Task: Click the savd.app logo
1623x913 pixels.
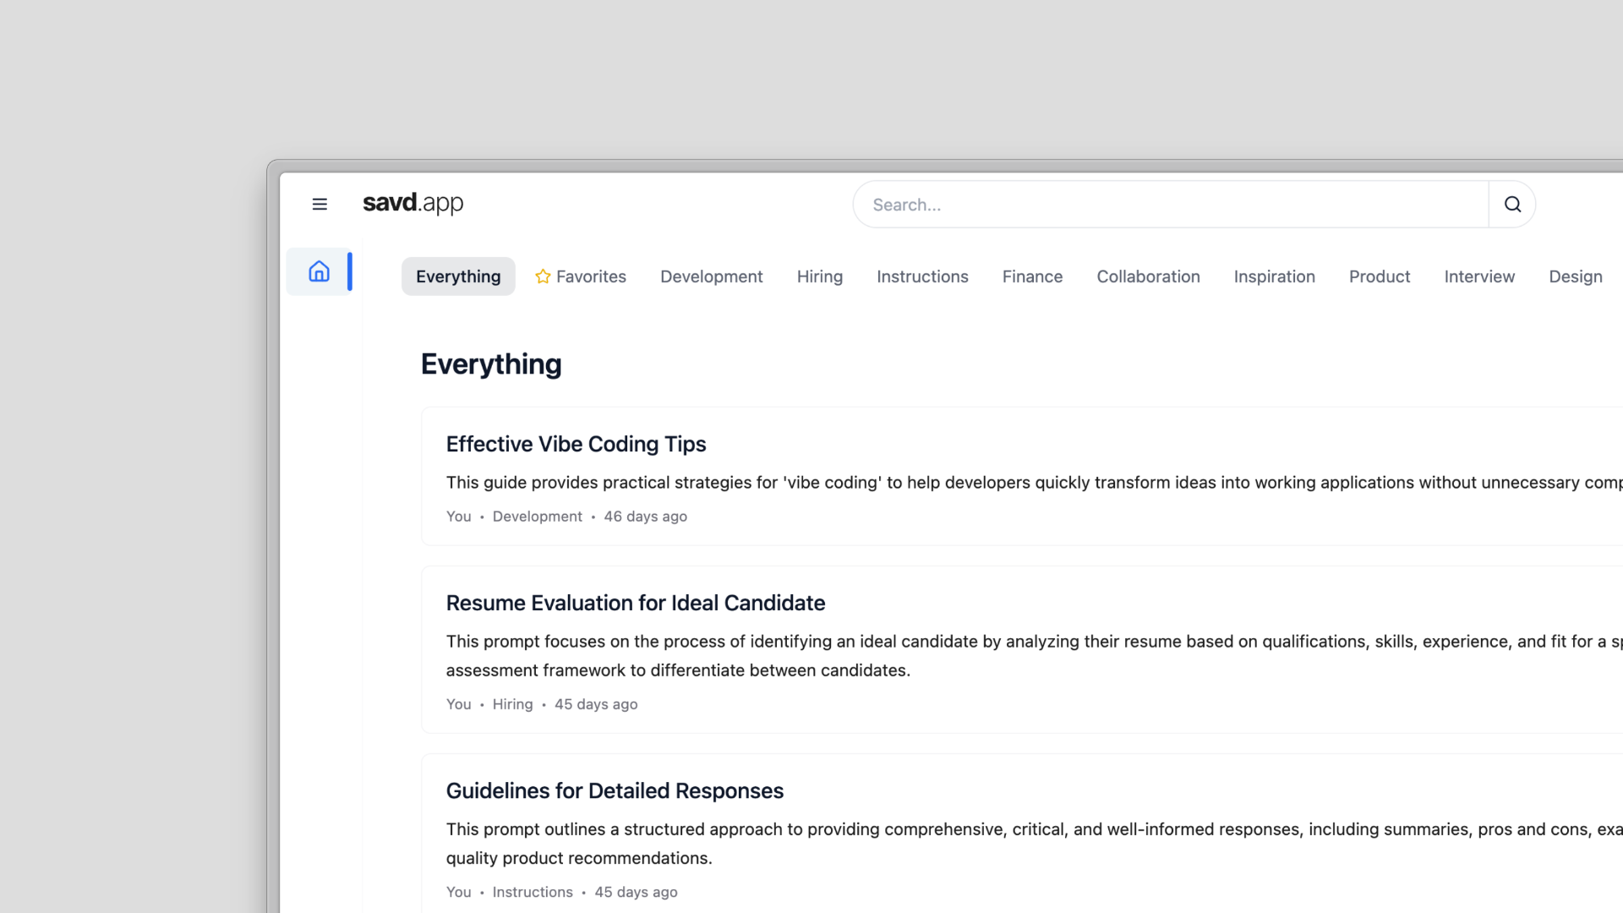Action: [413, 203]
